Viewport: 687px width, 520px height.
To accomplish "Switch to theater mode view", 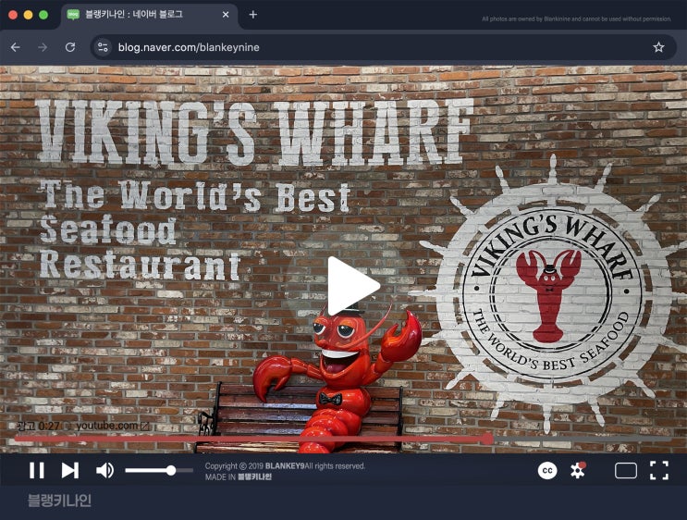I will [x=626, y=470].
